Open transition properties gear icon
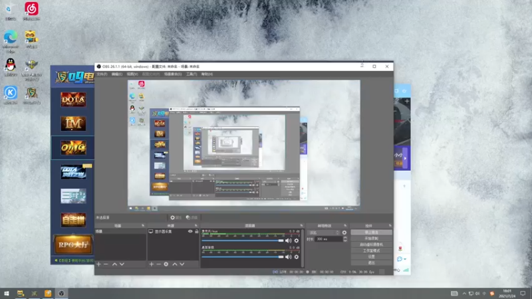 pyautogui.click(x=344, y=233)
